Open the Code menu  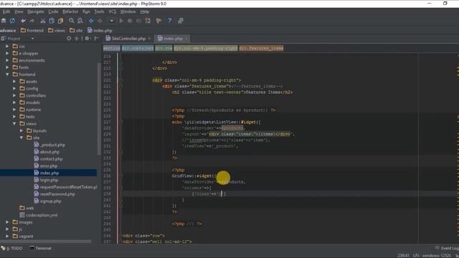[x=53, y=11]
